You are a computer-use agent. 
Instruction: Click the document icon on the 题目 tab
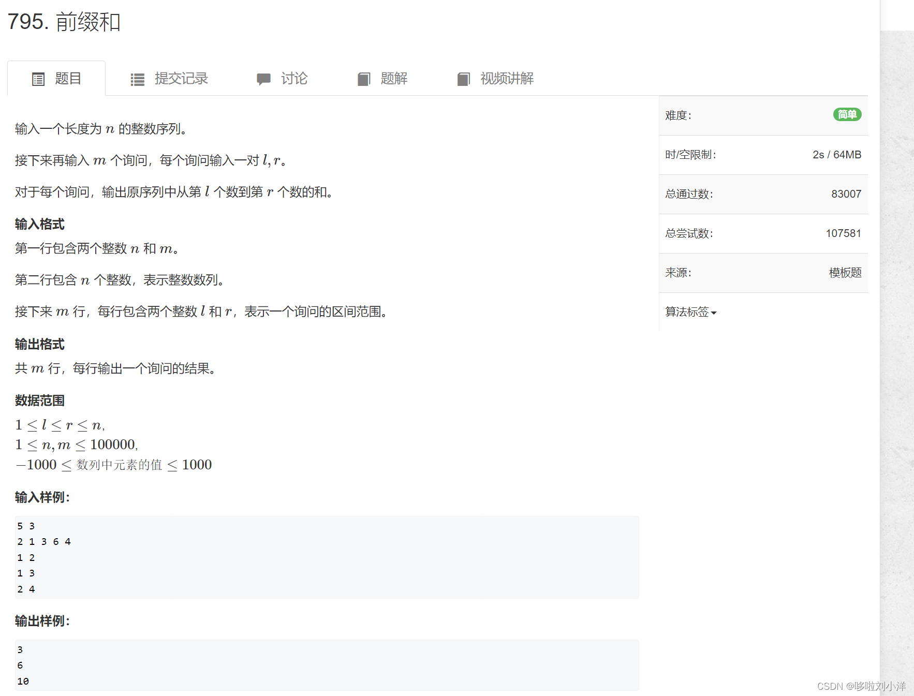click(x=38, y=79)
